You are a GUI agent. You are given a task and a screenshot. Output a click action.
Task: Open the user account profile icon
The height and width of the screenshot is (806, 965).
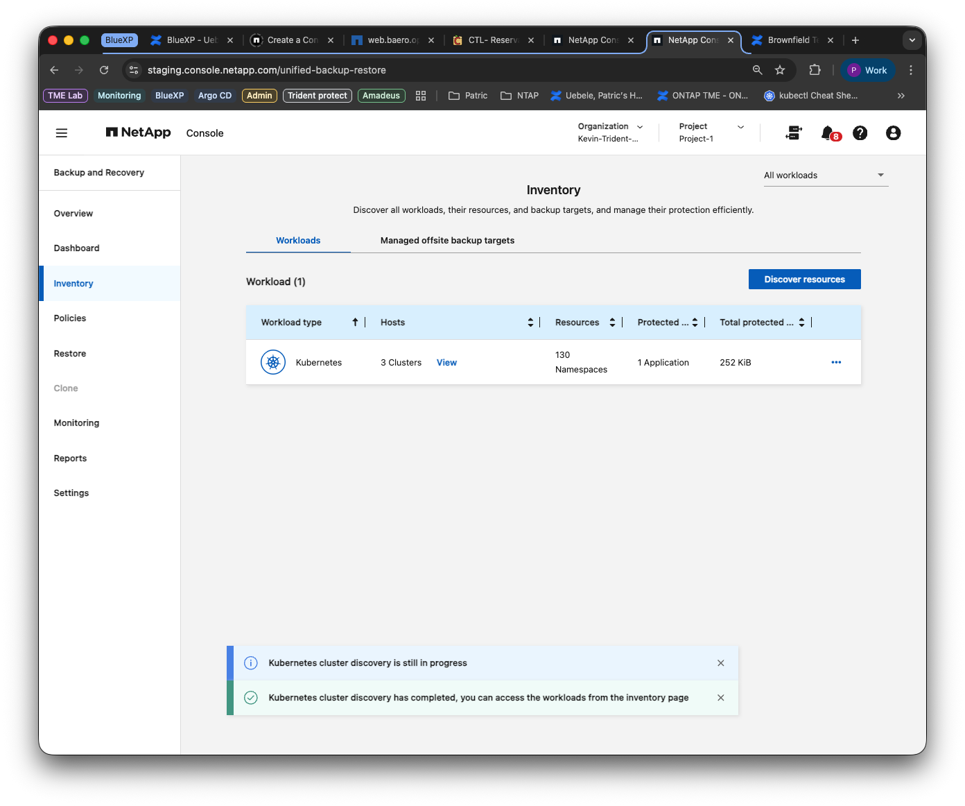click(894, 133)
